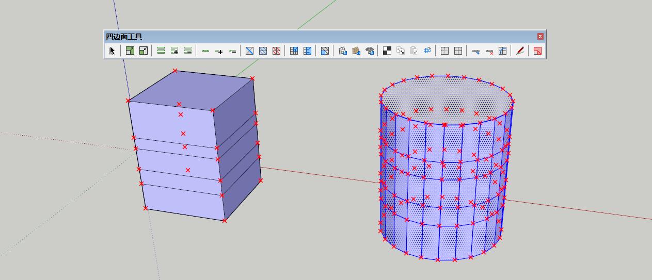Click Shrink Loop with minus sign
The width and height of the screenshot is (652, 280).
(232, 51)
